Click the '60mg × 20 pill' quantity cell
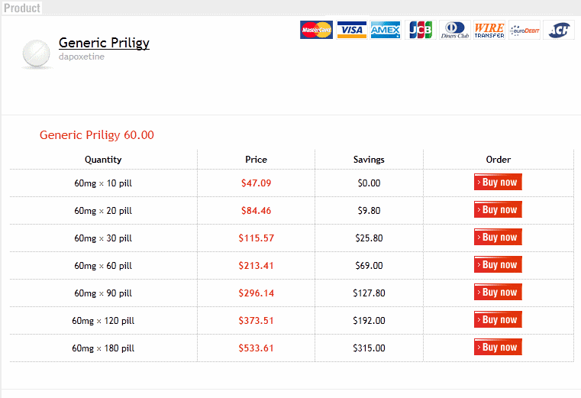 103,211
